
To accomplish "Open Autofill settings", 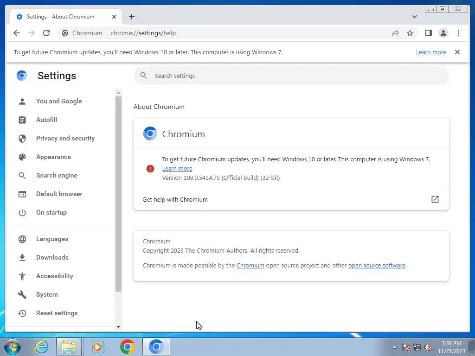I will 46,120.
